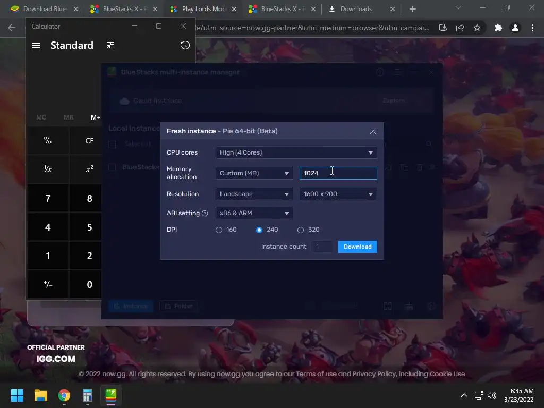Switch to Play Lords Mobile browser tab

pyautogui.click(x=203, y=9)
